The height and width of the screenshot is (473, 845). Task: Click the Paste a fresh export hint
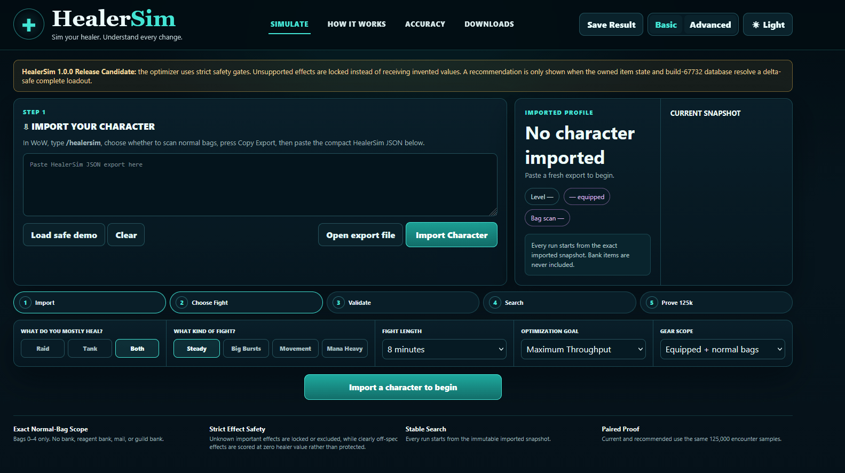[x=570, y=175]
